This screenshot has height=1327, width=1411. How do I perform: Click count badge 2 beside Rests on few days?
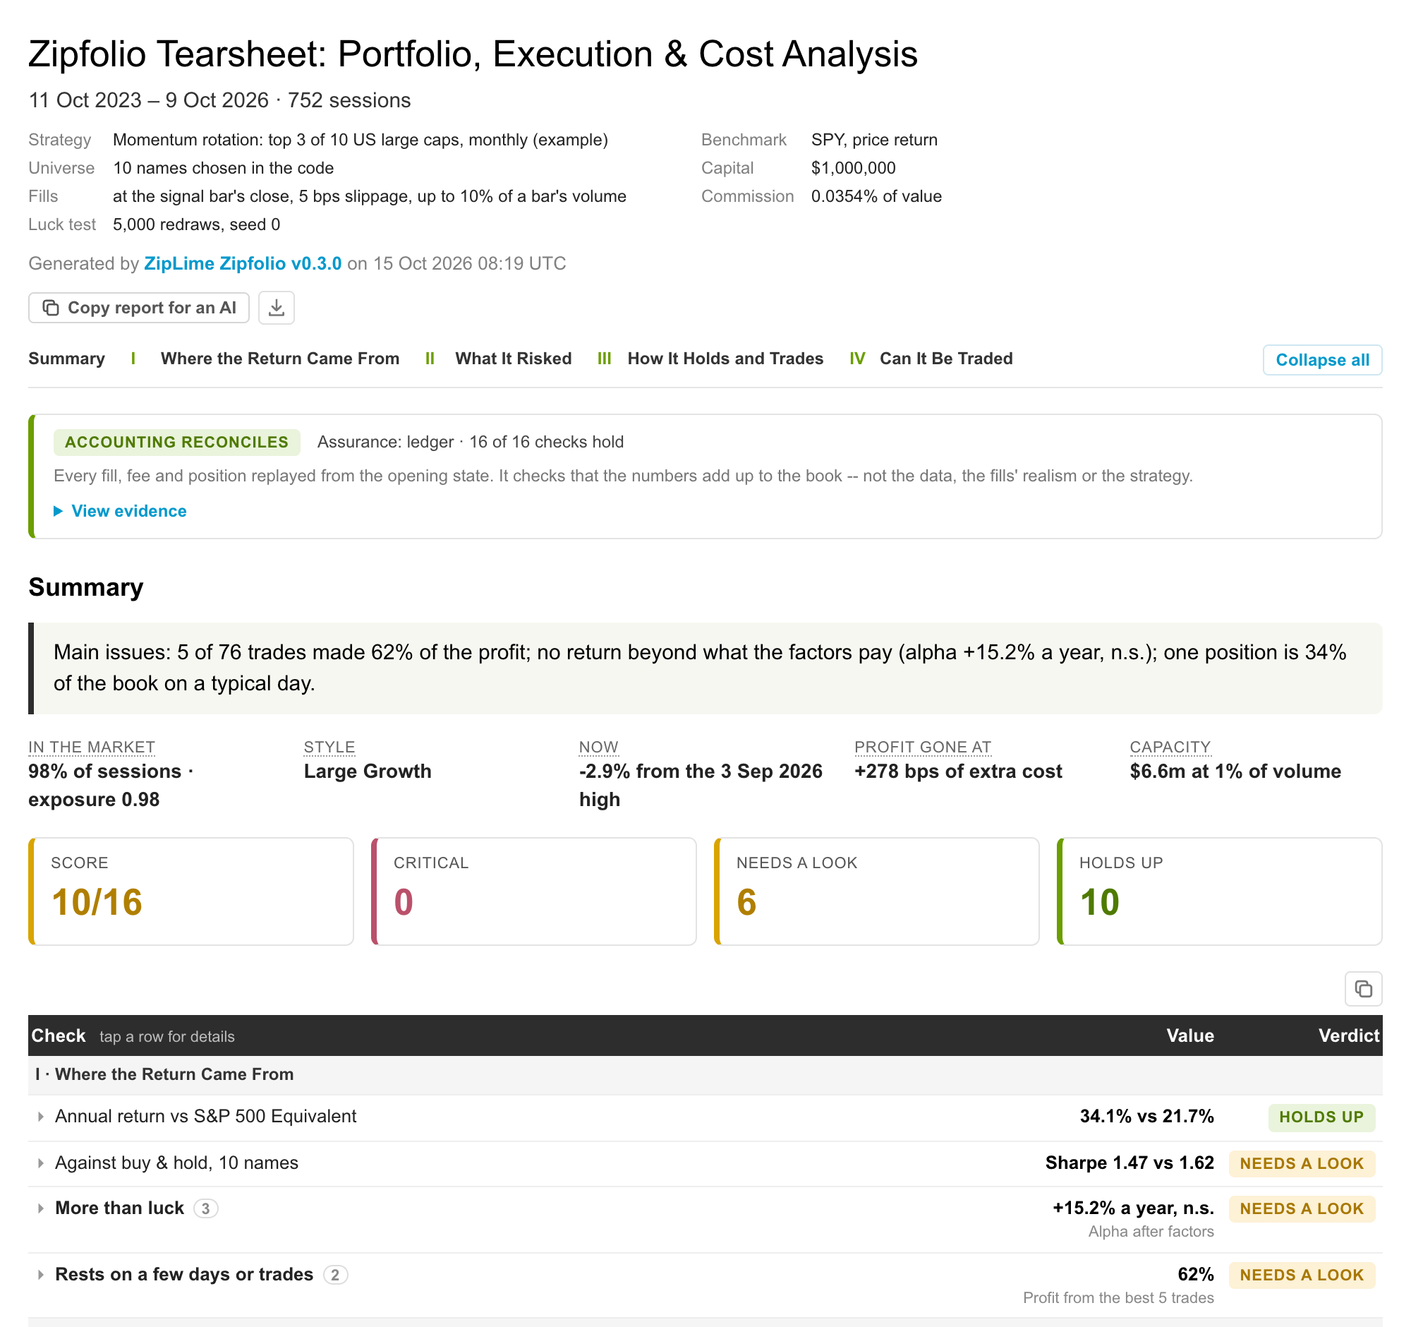[x=335, y=1275]
